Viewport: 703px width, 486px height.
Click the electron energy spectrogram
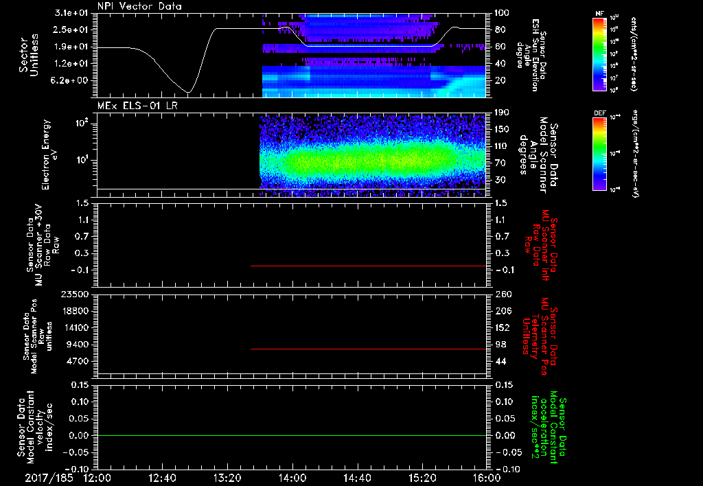(373, 156)
